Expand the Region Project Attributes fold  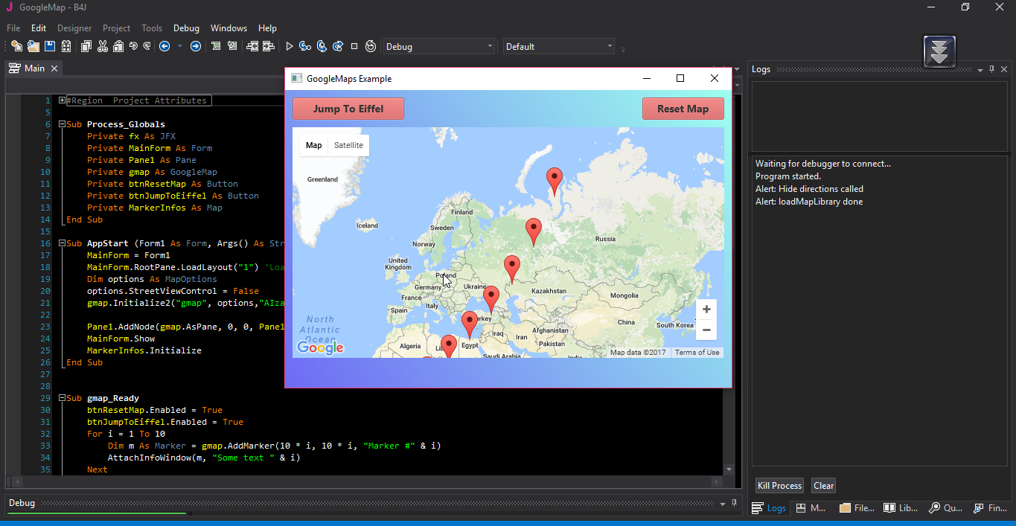[x=62, y=99]
